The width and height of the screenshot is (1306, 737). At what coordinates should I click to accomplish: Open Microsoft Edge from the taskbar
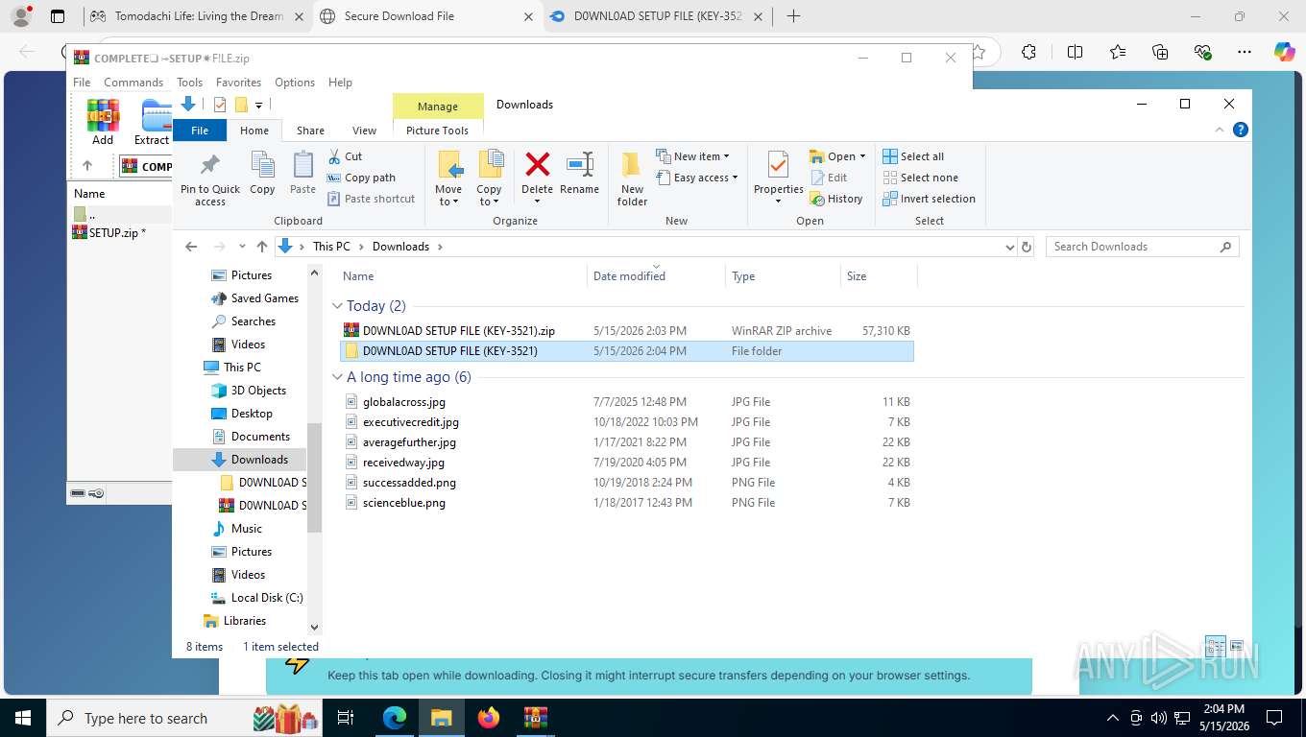coord(395,718)
